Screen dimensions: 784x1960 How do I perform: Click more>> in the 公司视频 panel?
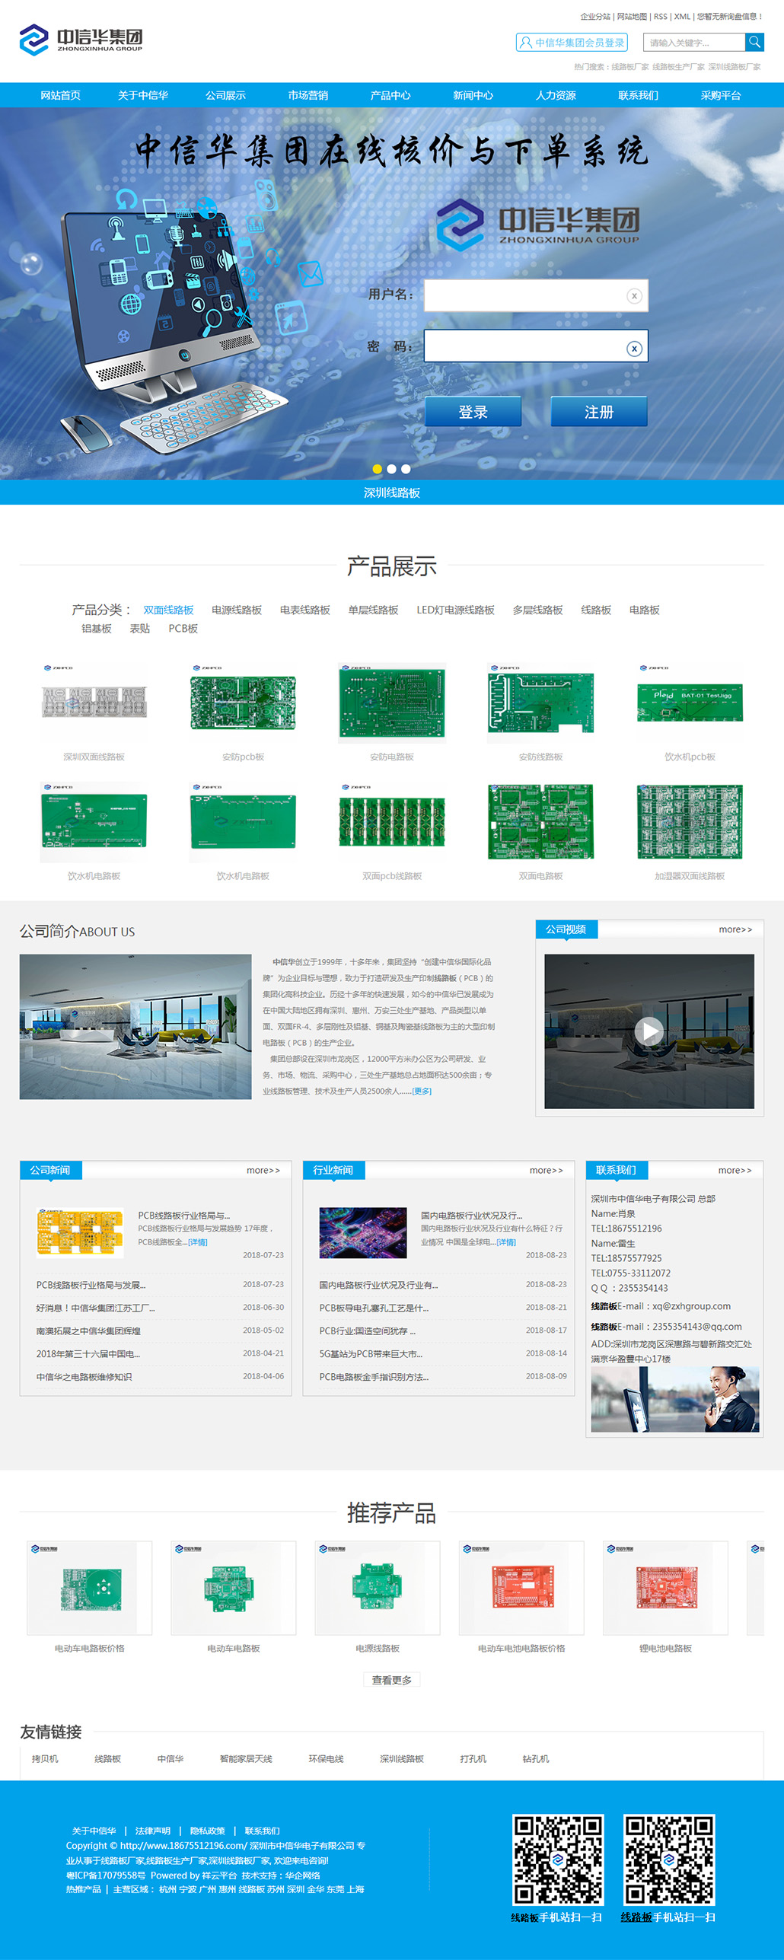pyautogui.click(x=735, y=929)
